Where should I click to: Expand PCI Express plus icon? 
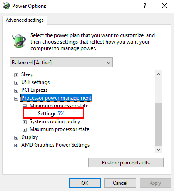click(x=16, y=90)
